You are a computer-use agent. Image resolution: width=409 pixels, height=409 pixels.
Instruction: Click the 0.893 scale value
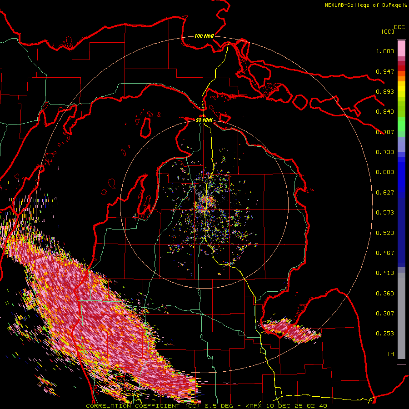[385, 91]
